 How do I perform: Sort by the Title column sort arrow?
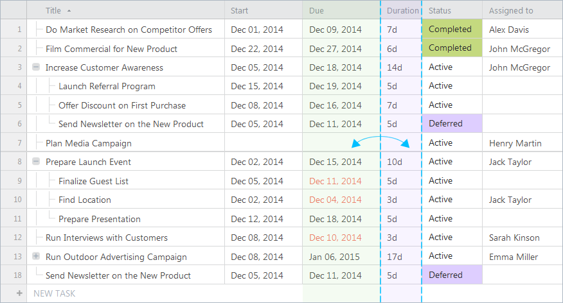click(69, 11)
